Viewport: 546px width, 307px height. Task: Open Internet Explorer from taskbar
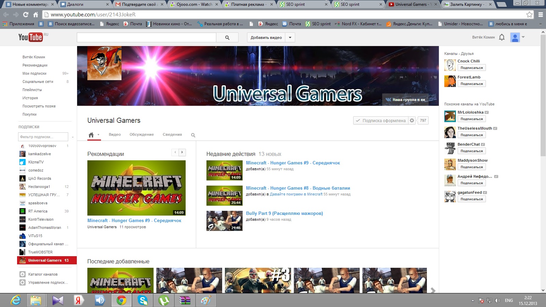(16, 300)
